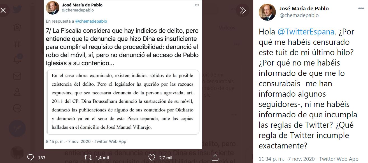The width and height of the screenshot is (368, 163).
Task: Collapse the side panel with double-arrow button
Action: coord(243,10)
